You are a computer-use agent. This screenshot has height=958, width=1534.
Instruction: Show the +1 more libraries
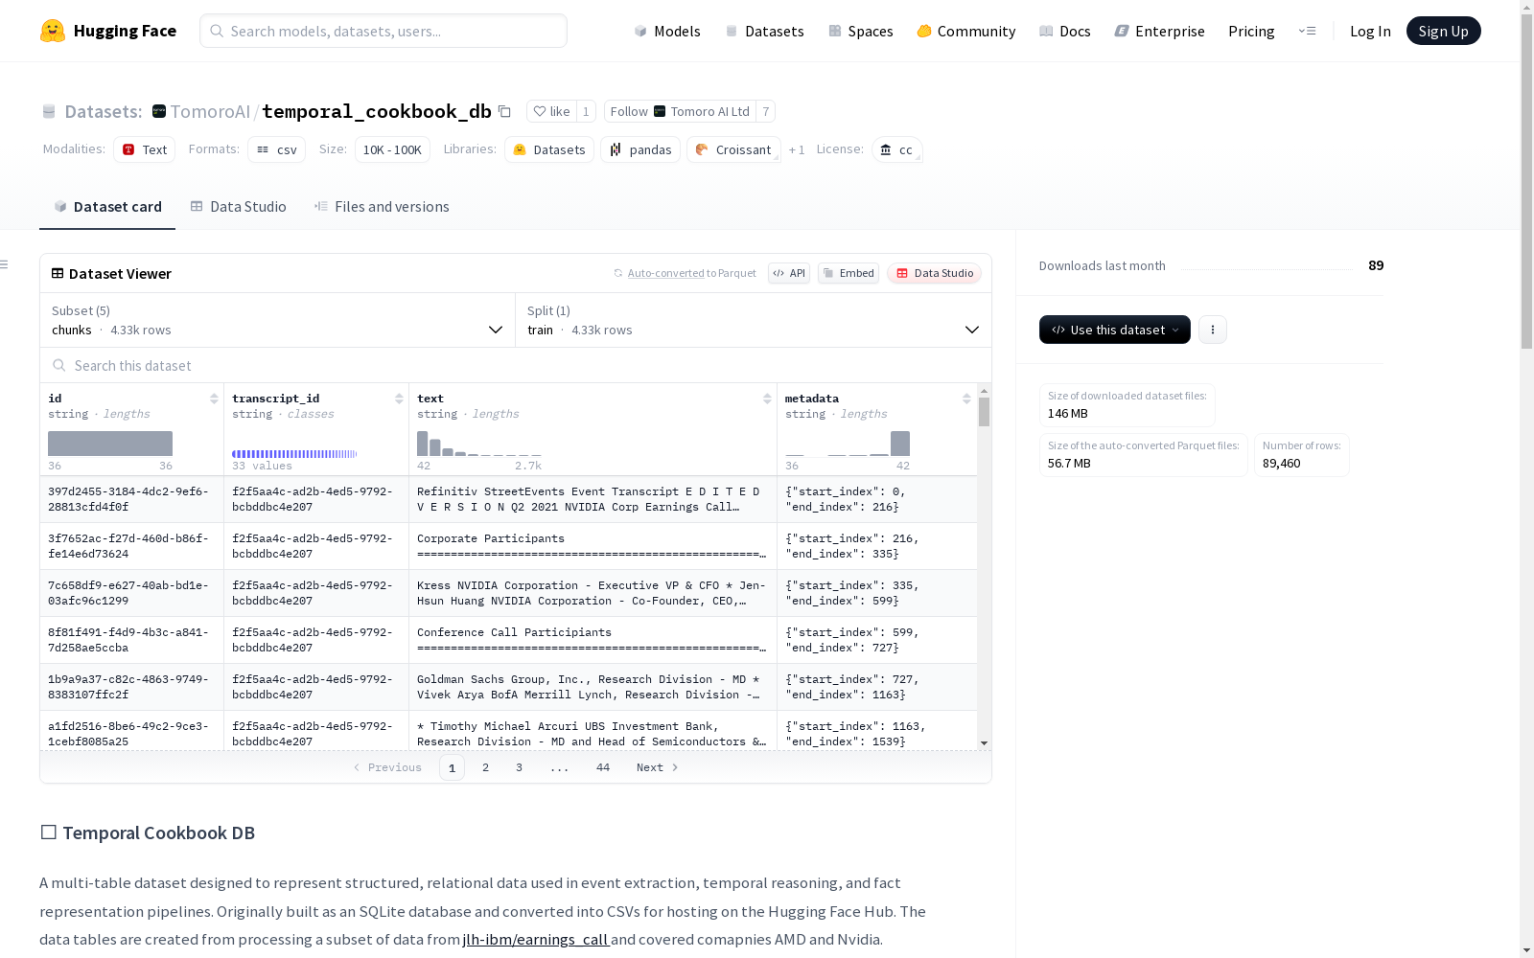click(x=797, y=149)
